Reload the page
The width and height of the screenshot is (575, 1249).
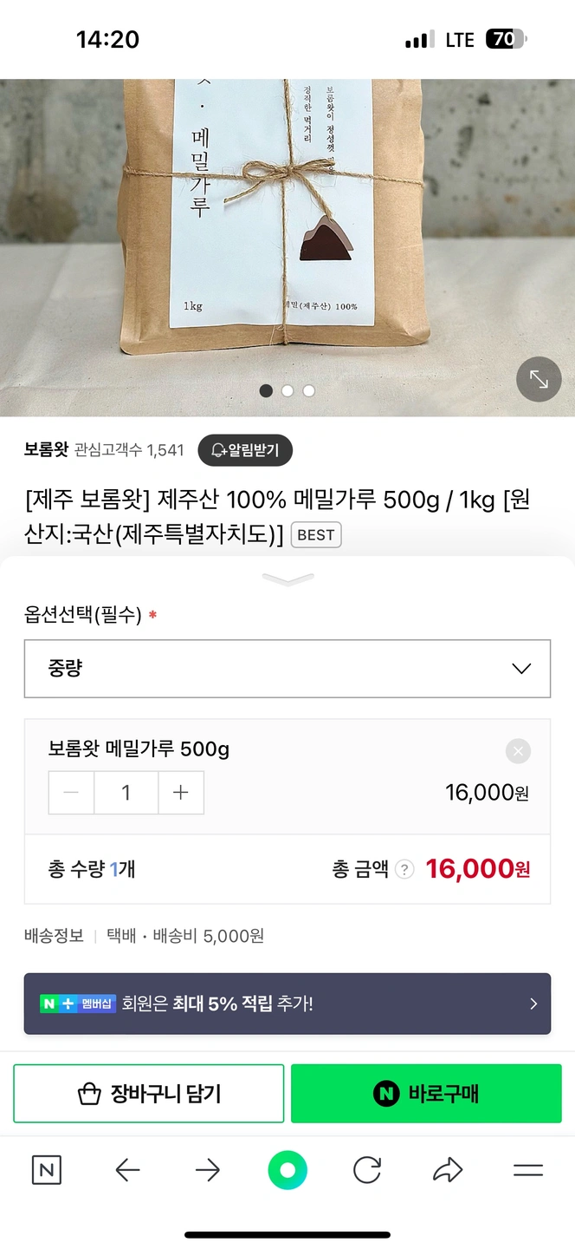coord(367,1171)
